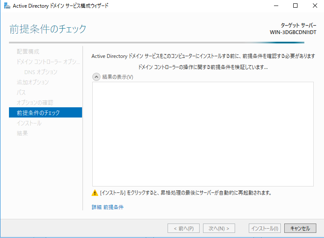Click the 前提条件のチェック page heading
Viewport: 324px width, 238px height.
pyautogui.click(x=48, y=29)
